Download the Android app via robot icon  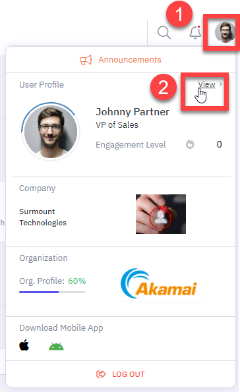[56, 346]
